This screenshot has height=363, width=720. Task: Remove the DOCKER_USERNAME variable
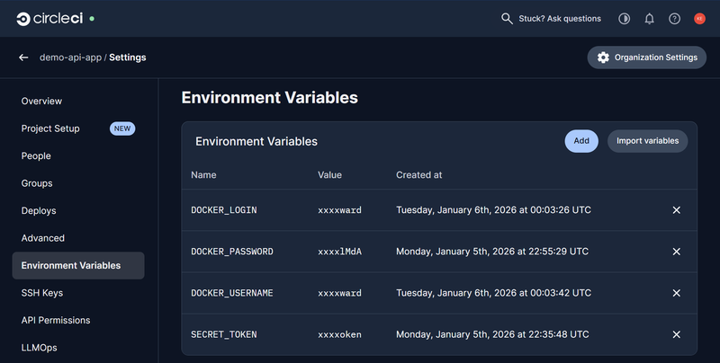point(677,293)
